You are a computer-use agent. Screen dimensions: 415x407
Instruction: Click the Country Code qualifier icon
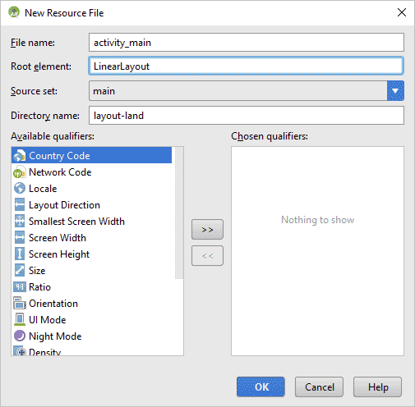19,156
